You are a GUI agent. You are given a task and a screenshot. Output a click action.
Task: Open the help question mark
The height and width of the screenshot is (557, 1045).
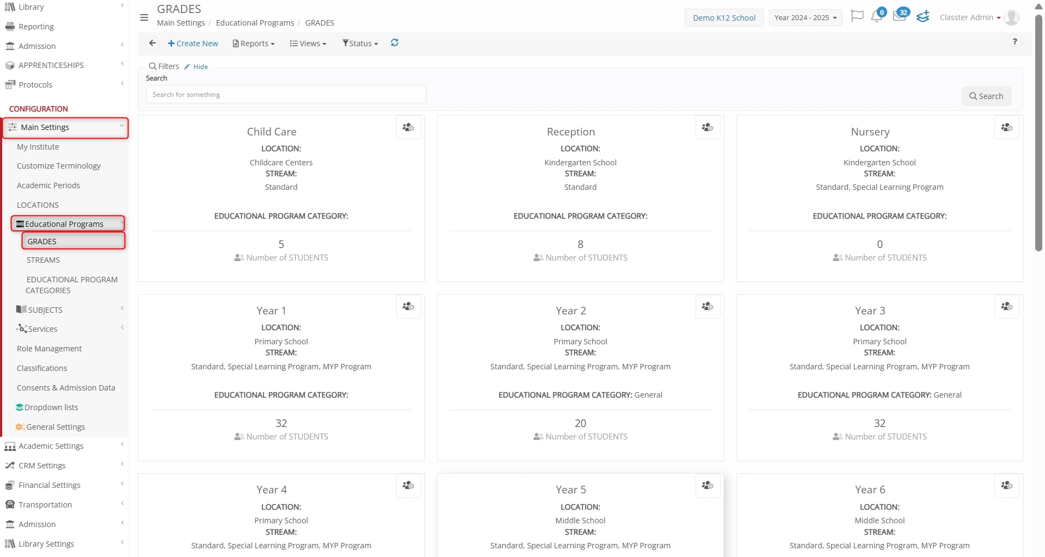click(x=1015, y=41)
